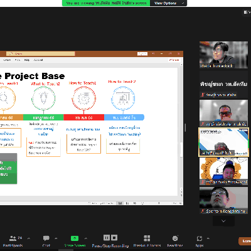Pause the recording
The image size is (251, 251).
click(107, 238)
